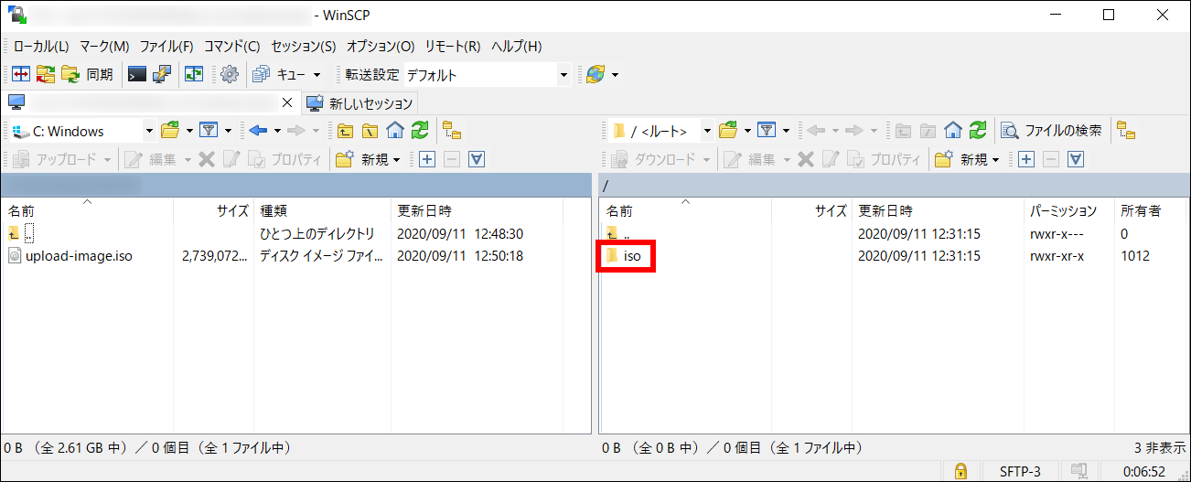Click the compare directories icon
This screenshot has height=482, width=1191.
[21, 75]
